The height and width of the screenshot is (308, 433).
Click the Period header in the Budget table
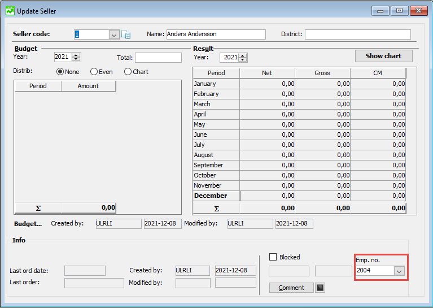38,86
